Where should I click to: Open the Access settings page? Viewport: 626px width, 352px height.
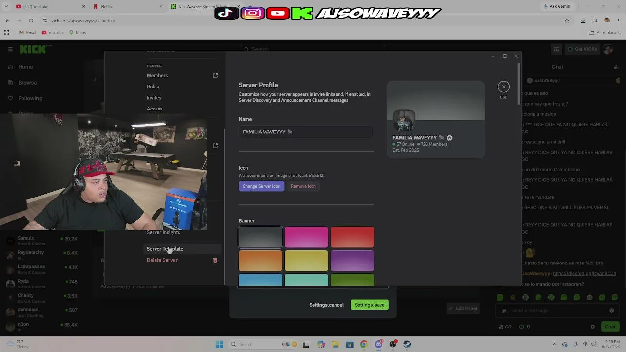point(155,109)
